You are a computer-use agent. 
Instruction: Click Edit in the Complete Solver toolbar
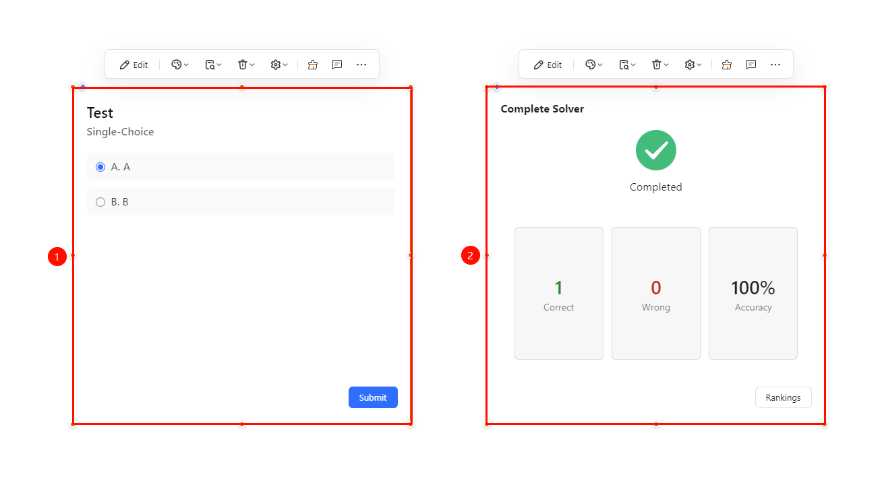pos(548,65)
